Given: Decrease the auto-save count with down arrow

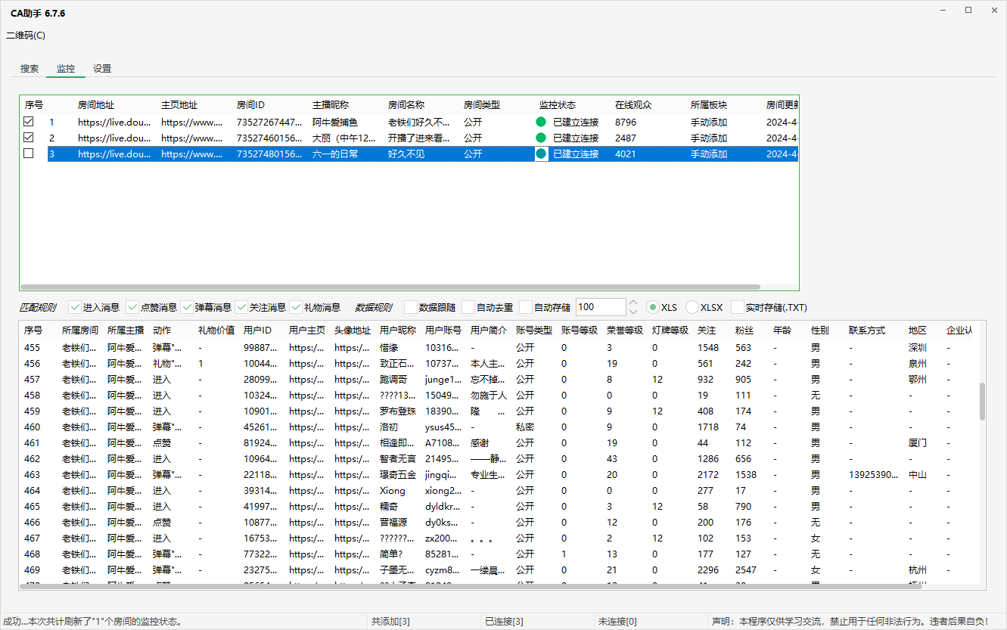Looking at the screenshot, I should [633, 312].
